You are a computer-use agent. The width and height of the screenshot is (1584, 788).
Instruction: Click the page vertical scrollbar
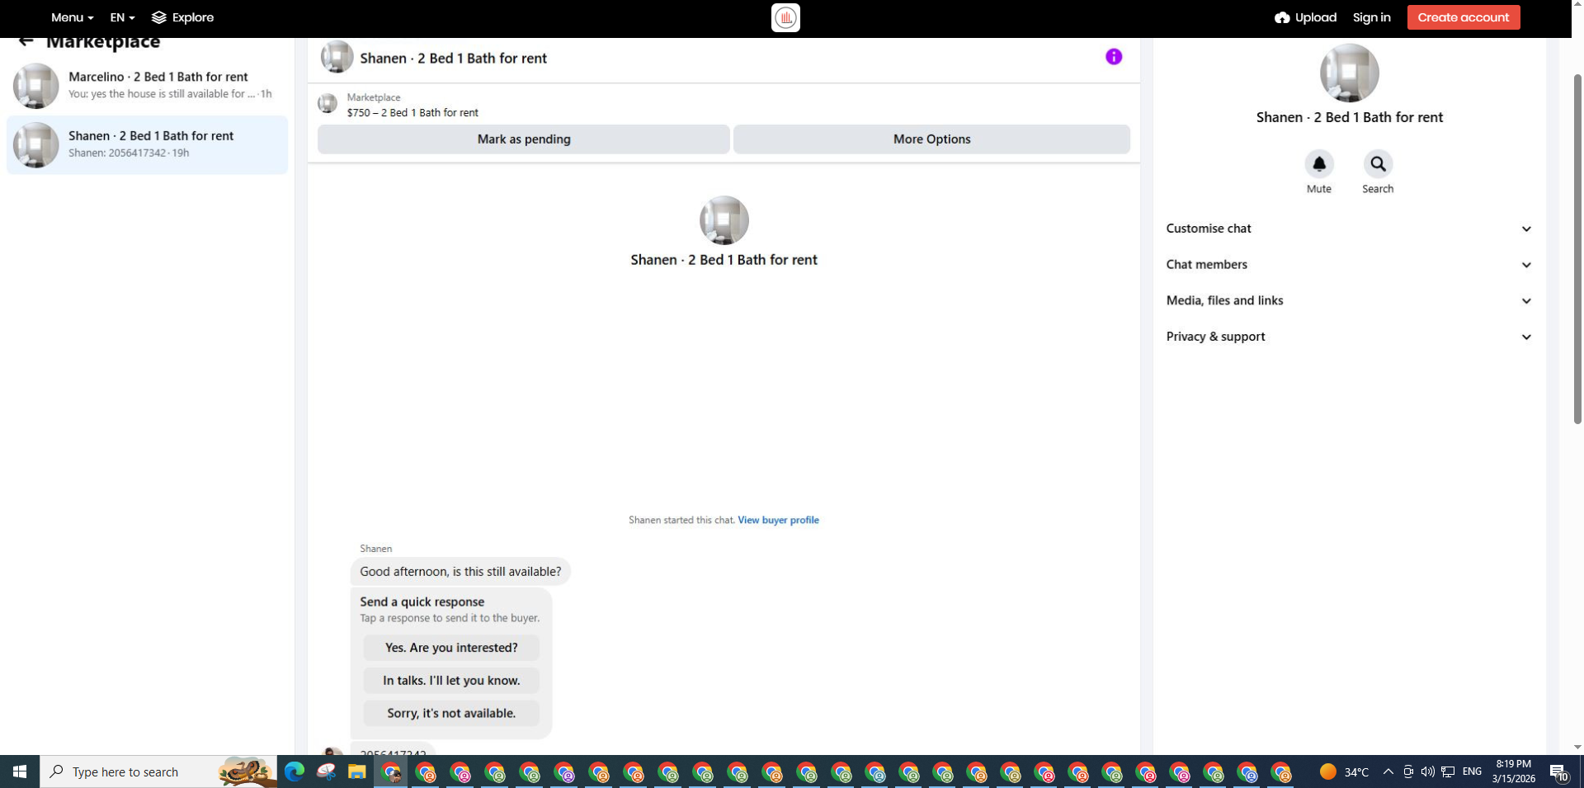coord(1577,248)
